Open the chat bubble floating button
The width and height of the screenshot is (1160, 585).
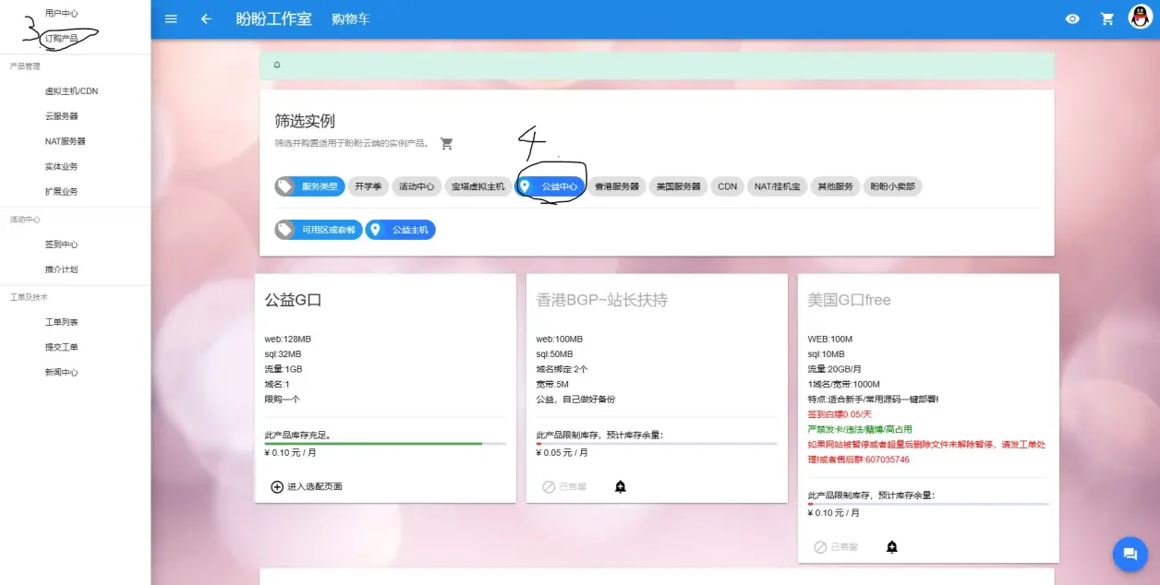coord(1130,554)
